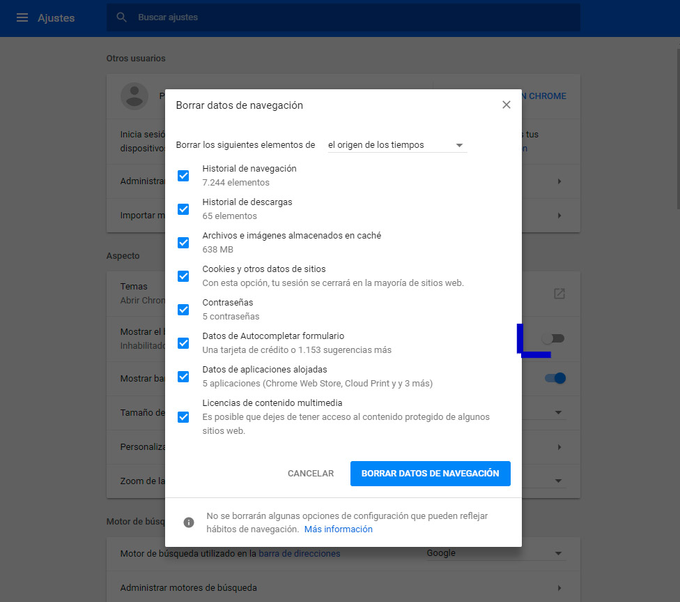Toggle the disabled Mostrar el botón switch

click(x=553, y=338)
